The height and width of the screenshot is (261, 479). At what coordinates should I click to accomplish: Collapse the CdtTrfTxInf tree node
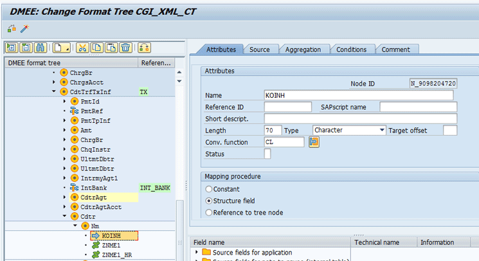pos(54,92)
